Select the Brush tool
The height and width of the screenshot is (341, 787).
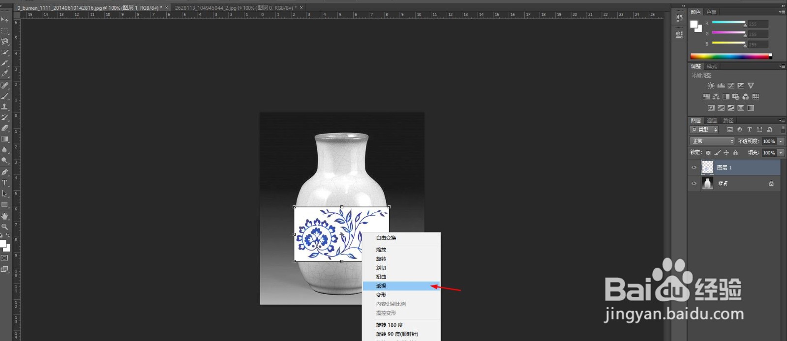tap(5, 96)
